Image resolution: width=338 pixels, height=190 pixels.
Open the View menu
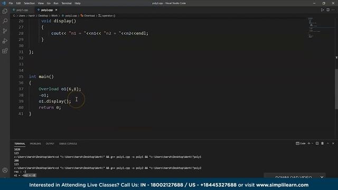coord(41,3)
